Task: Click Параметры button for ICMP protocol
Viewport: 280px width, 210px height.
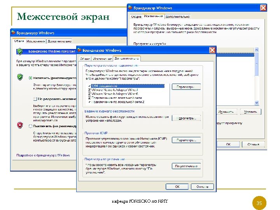Action: pos(186,140)
